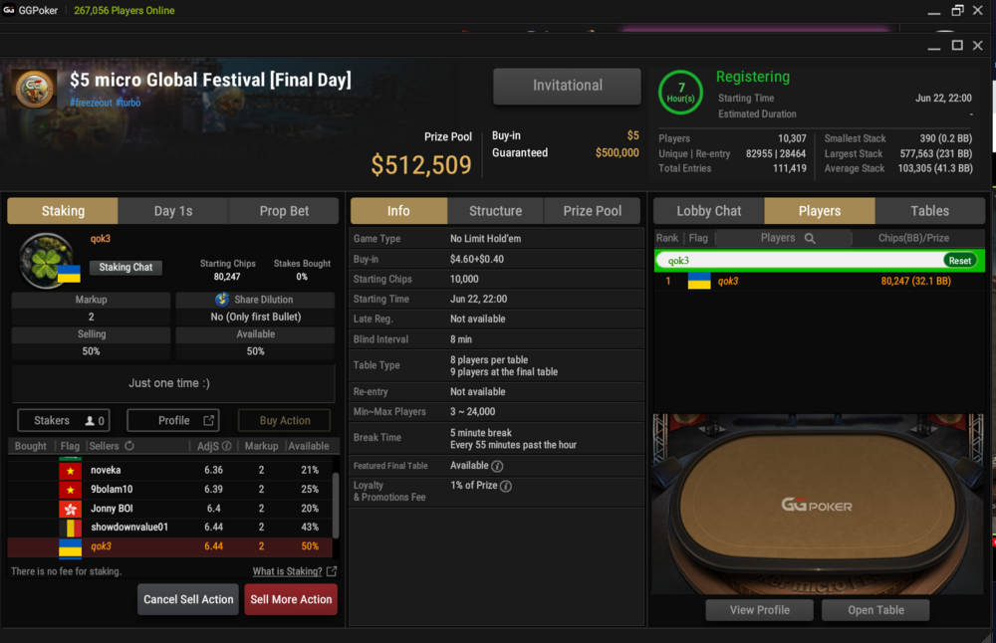
Task: Reset the qok3 player search
Action: click(959, 260)
